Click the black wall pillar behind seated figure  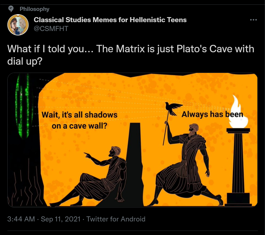pyautogui.click(x=134, y=164)
